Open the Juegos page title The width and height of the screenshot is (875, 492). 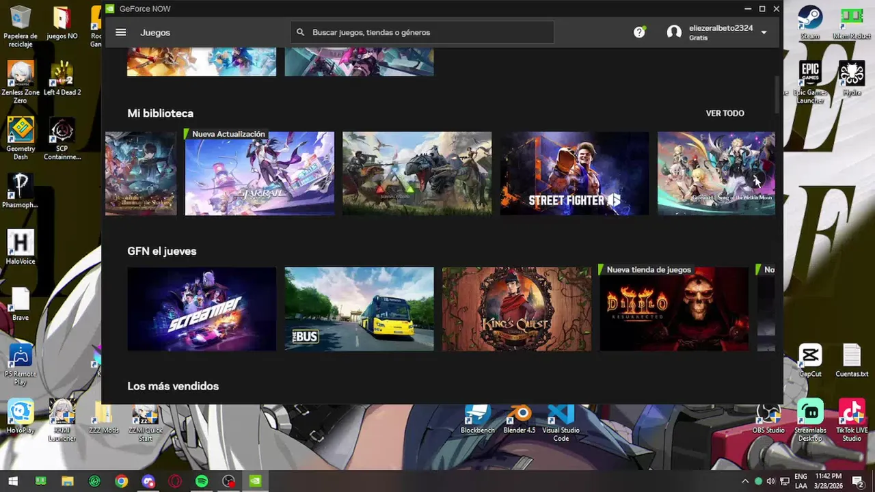155,32
